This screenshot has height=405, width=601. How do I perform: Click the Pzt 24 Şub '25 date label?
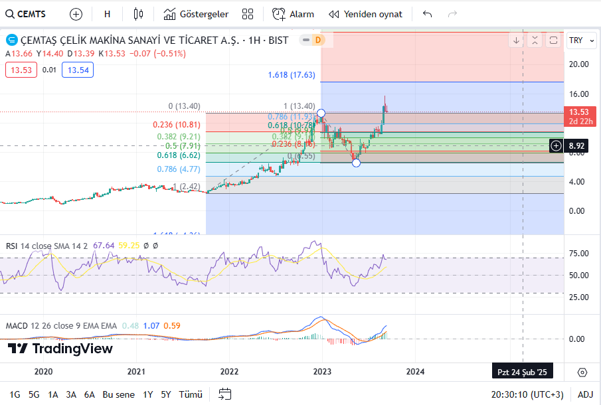tap(523, 372)
